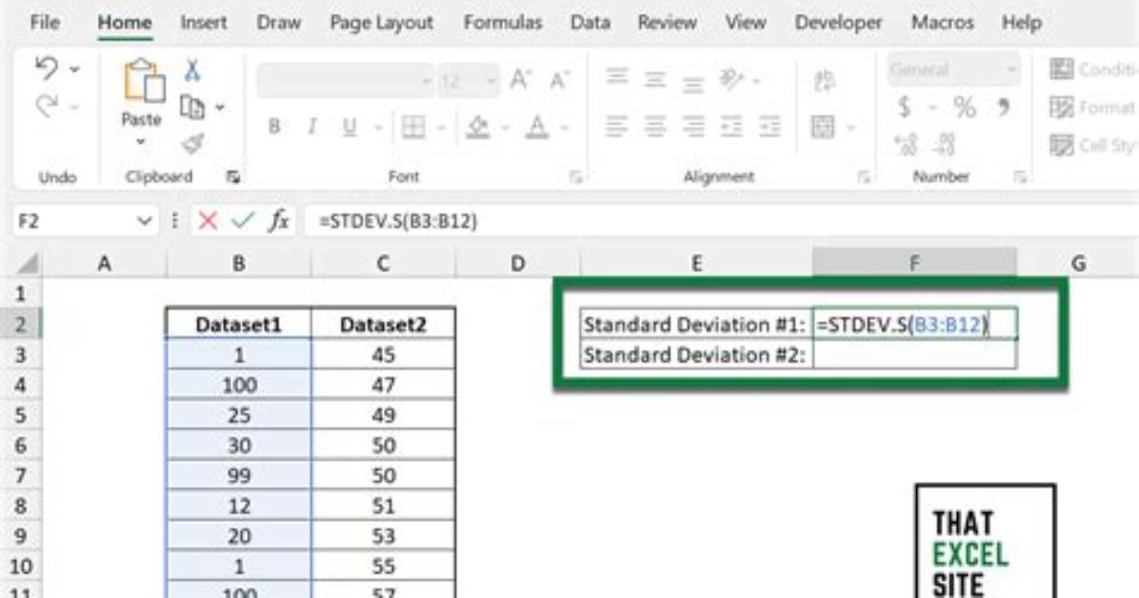Click the Redo arrow icon
The image size is (1139, 598).
[x=47, y=106]
